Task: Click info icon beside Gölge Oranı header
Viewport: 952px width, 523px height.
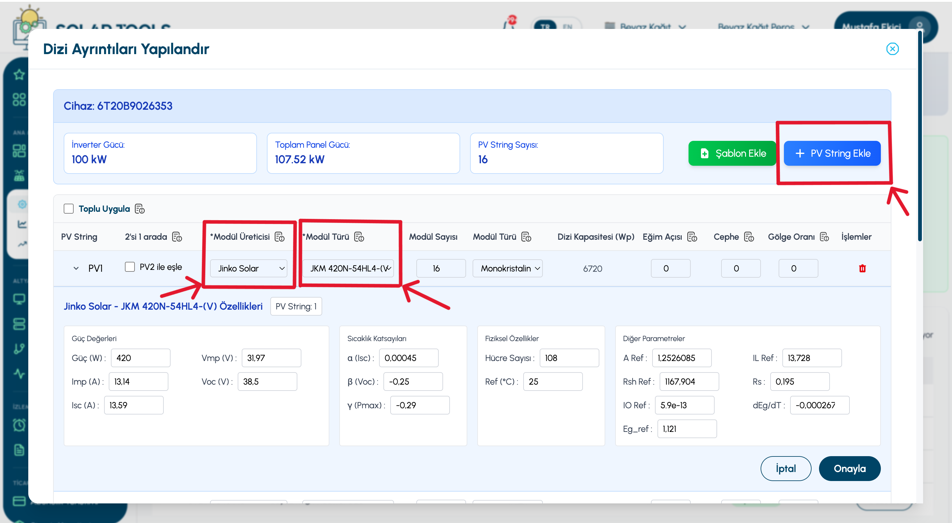Action: [825, 237]
